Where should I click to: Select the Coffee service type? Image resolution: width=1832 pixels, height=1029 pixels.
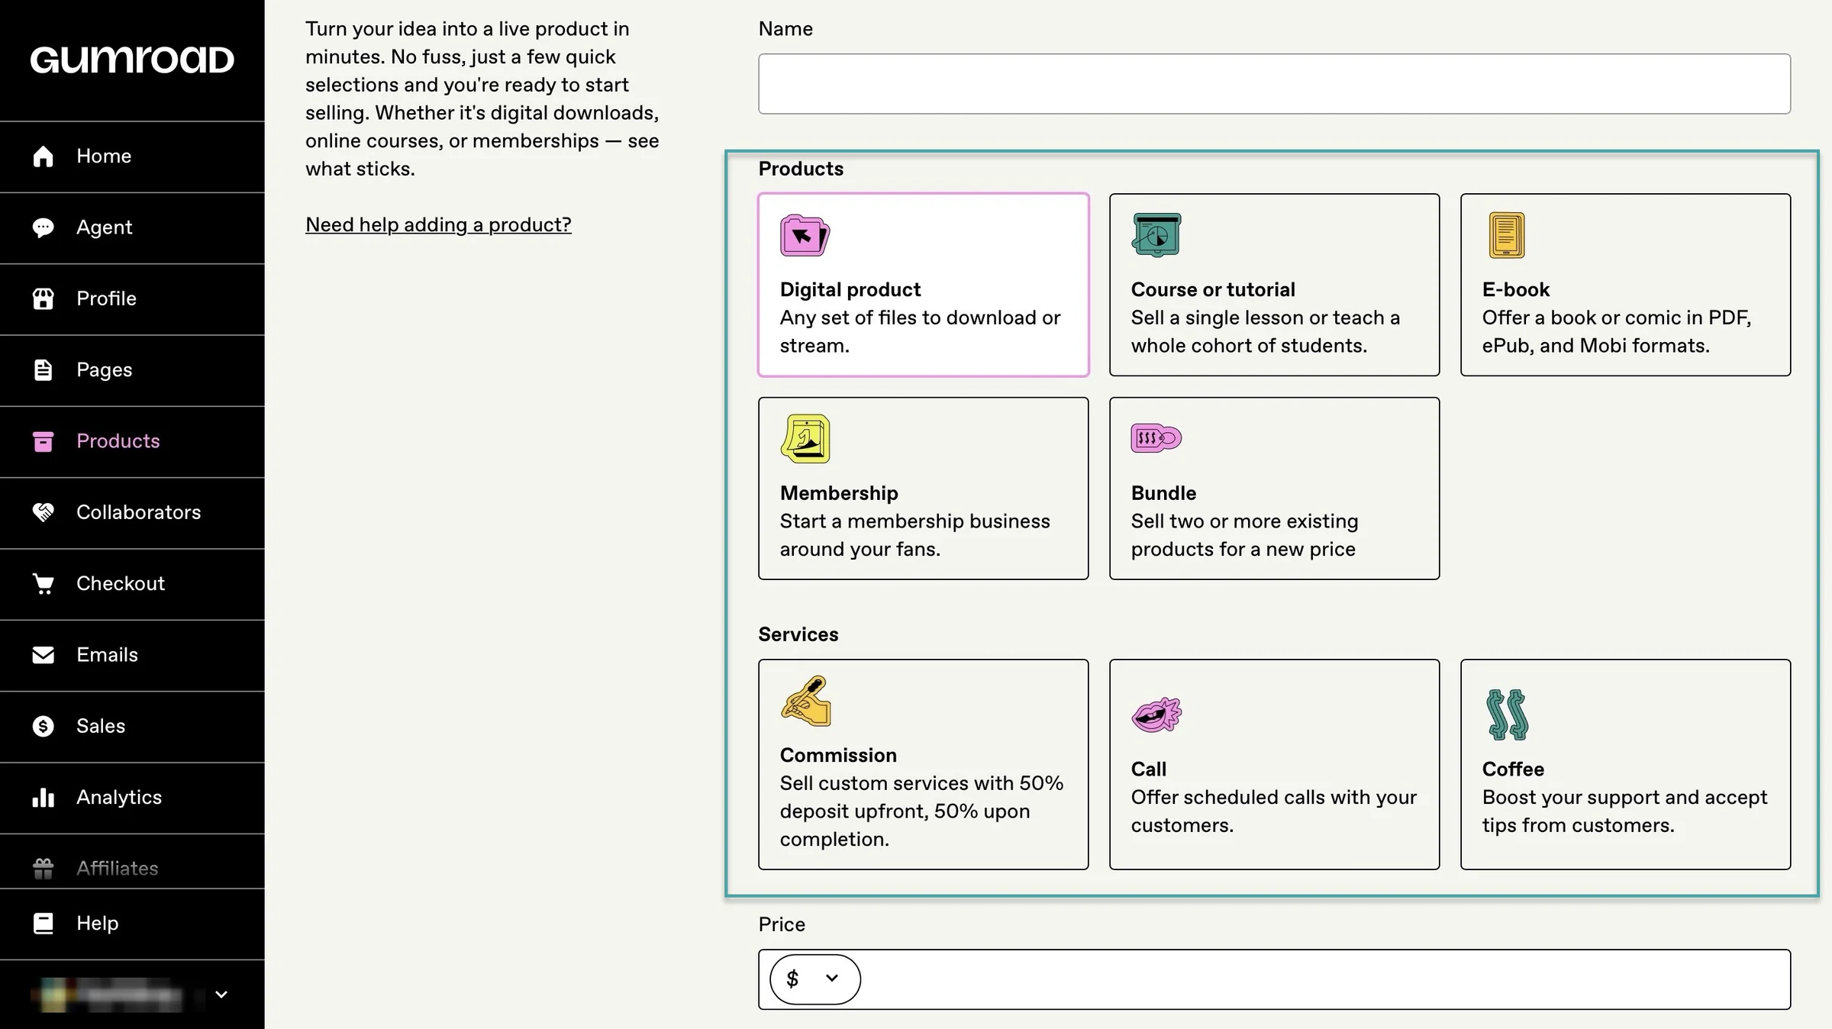tap(1625, 764)
